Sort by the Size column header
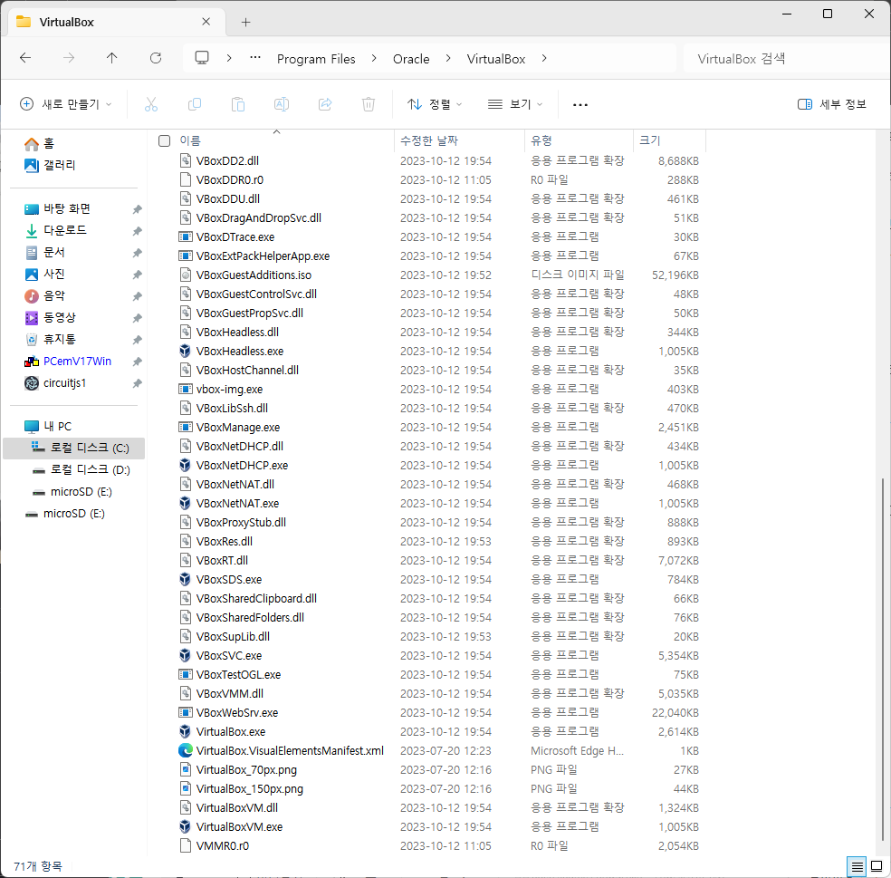Viewport: 891px width, 878px height. [649, 140]
